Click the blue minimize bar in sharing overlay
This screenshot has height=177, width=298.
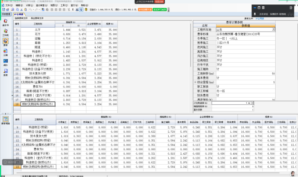point(255,8)
